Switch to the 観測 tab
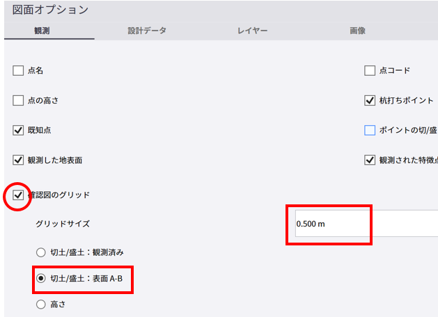The width and height of the screenshot is (438, 317). pos(48,31)
